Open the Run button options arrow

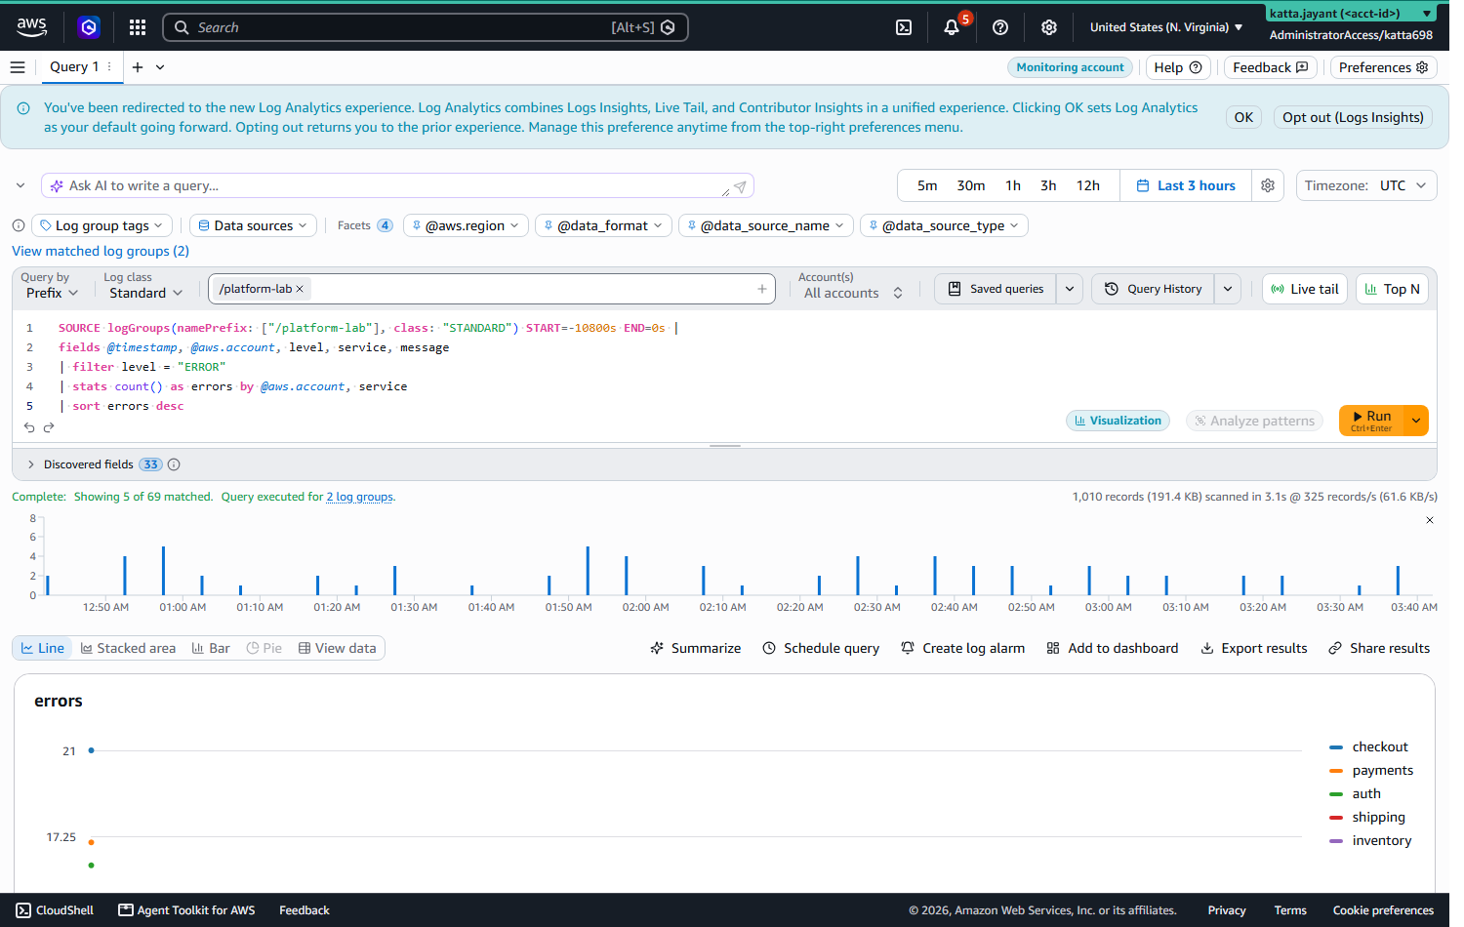[1416, 421]
